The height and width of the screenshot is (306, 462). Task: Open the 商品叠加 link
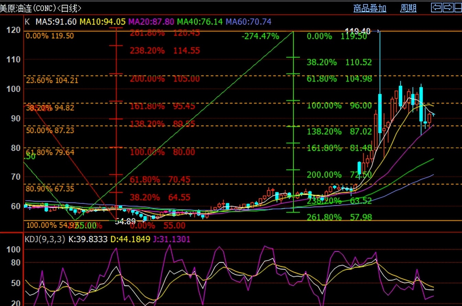[370, 8]
